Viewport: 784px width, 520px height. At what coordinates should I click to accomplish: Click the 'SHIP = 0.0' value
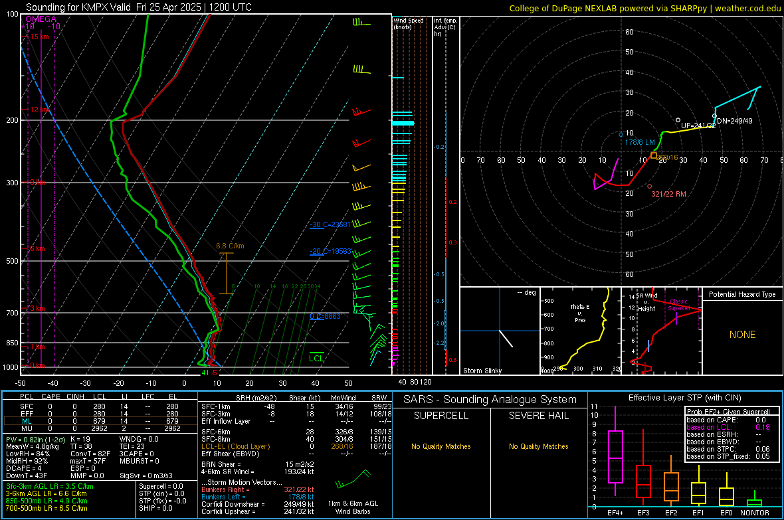point(155,508)
